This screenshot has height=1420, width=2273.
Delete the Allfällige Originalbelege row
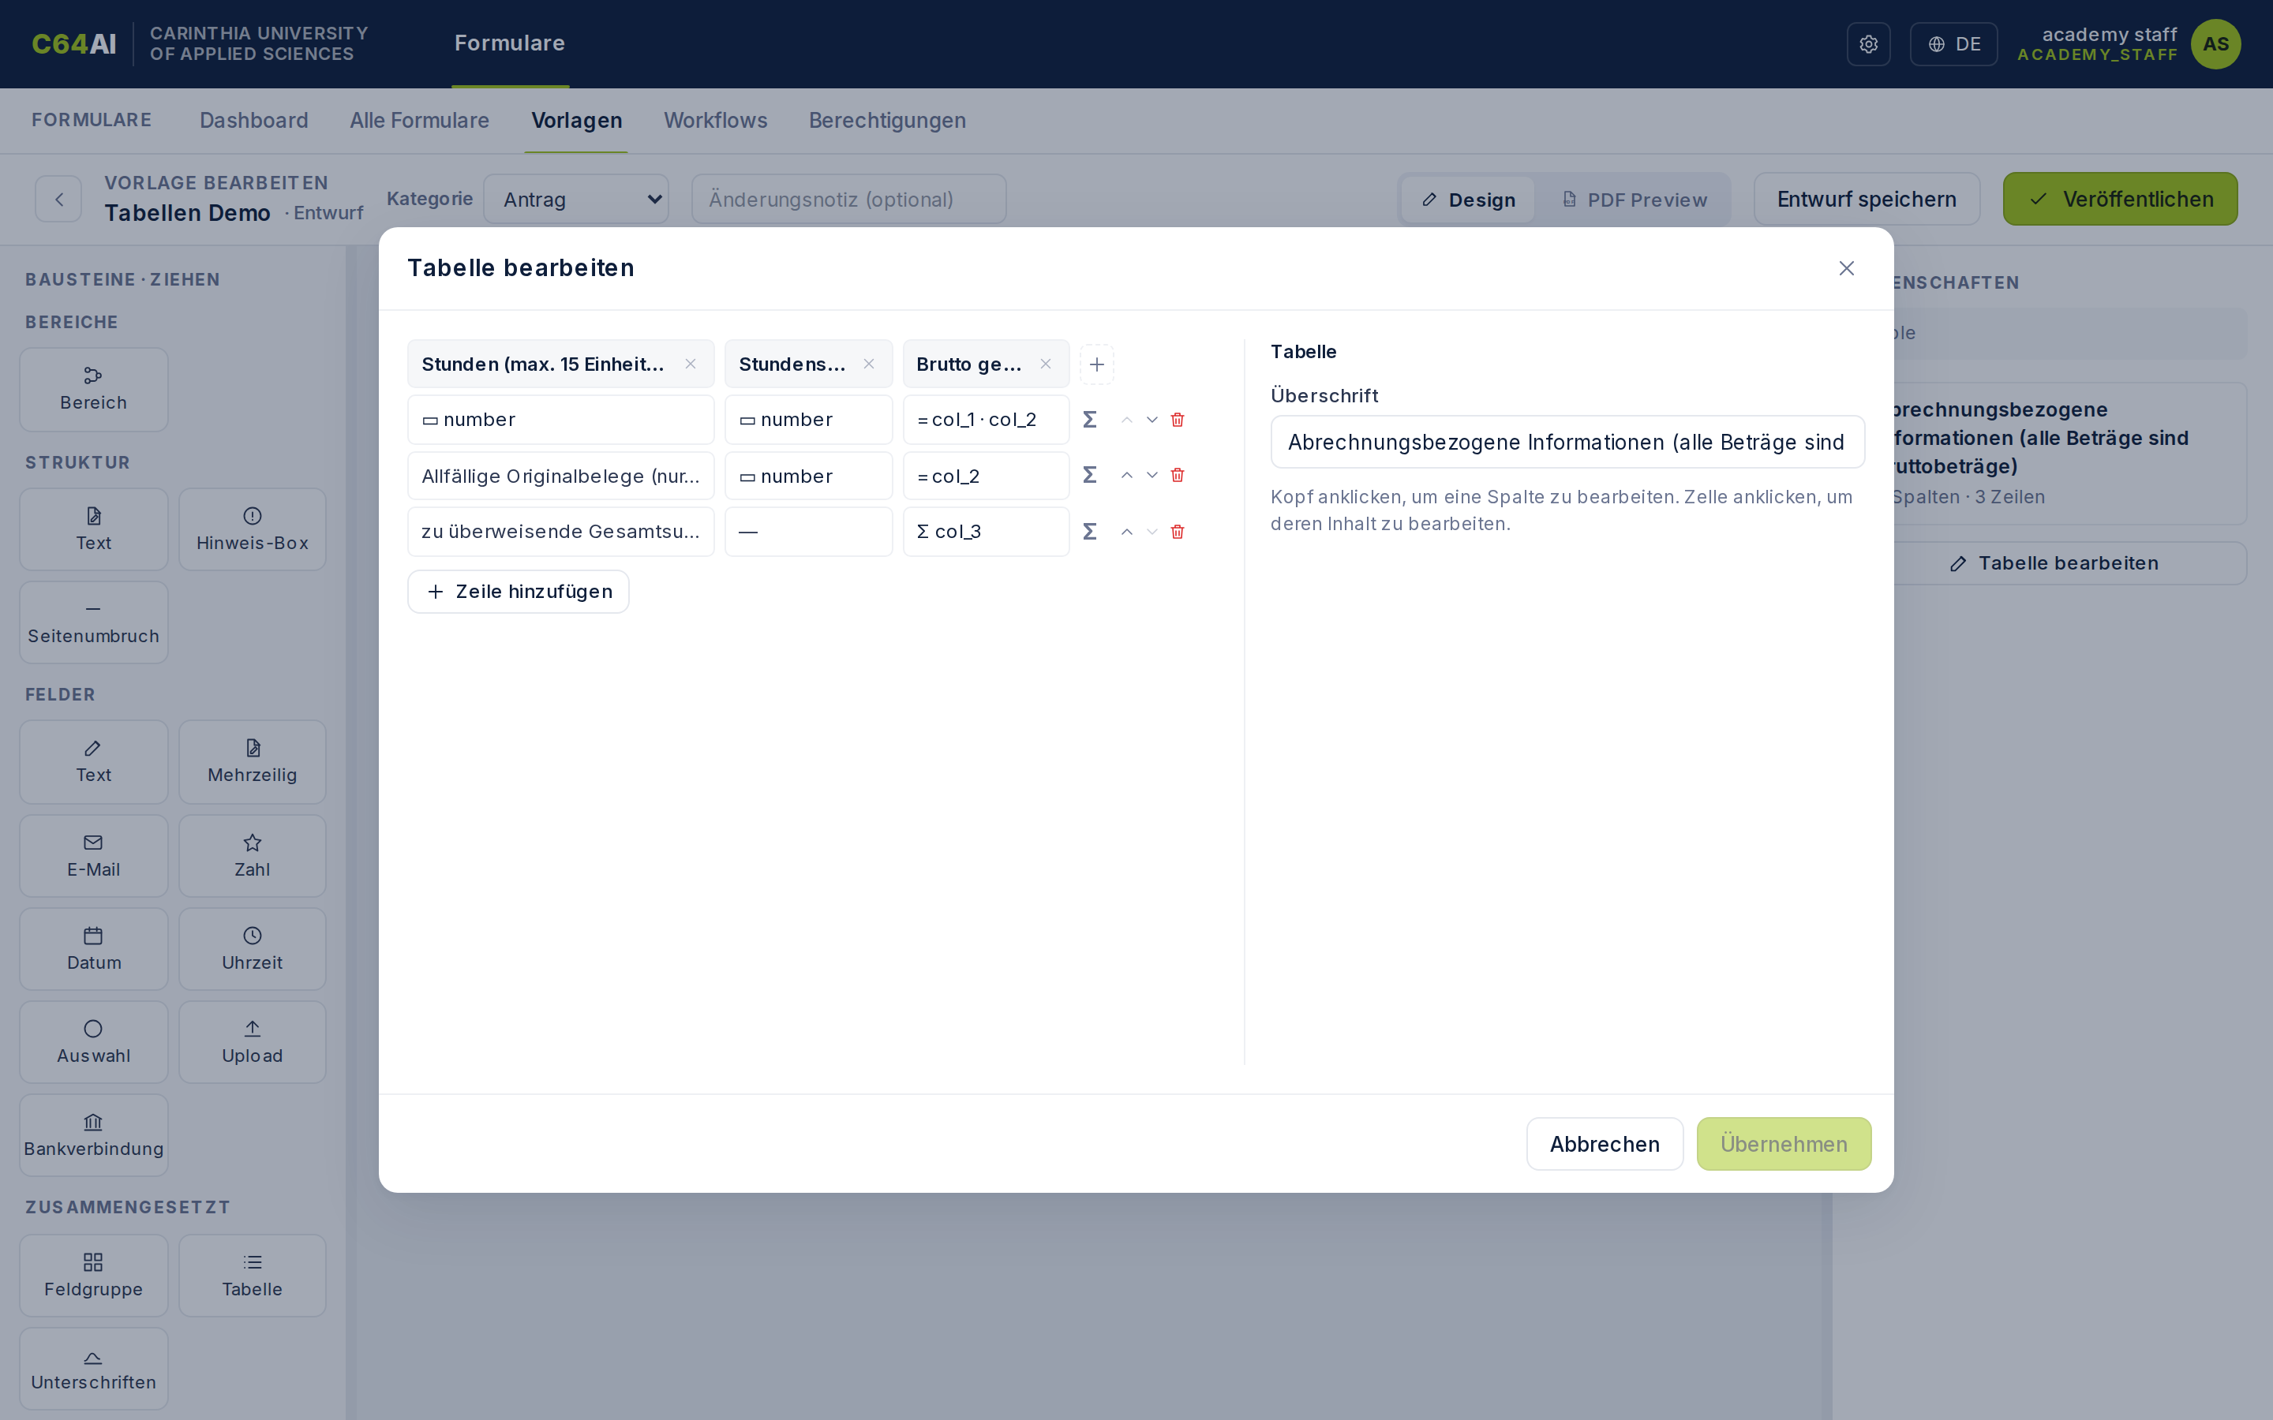pyautogui.click(x=1178, y=475)
